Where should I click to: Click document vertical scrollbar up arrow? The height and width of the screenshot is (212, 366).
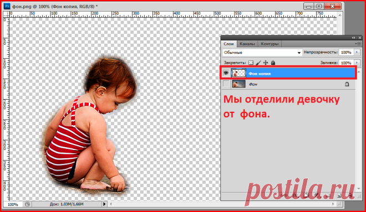tap(340, 15)
